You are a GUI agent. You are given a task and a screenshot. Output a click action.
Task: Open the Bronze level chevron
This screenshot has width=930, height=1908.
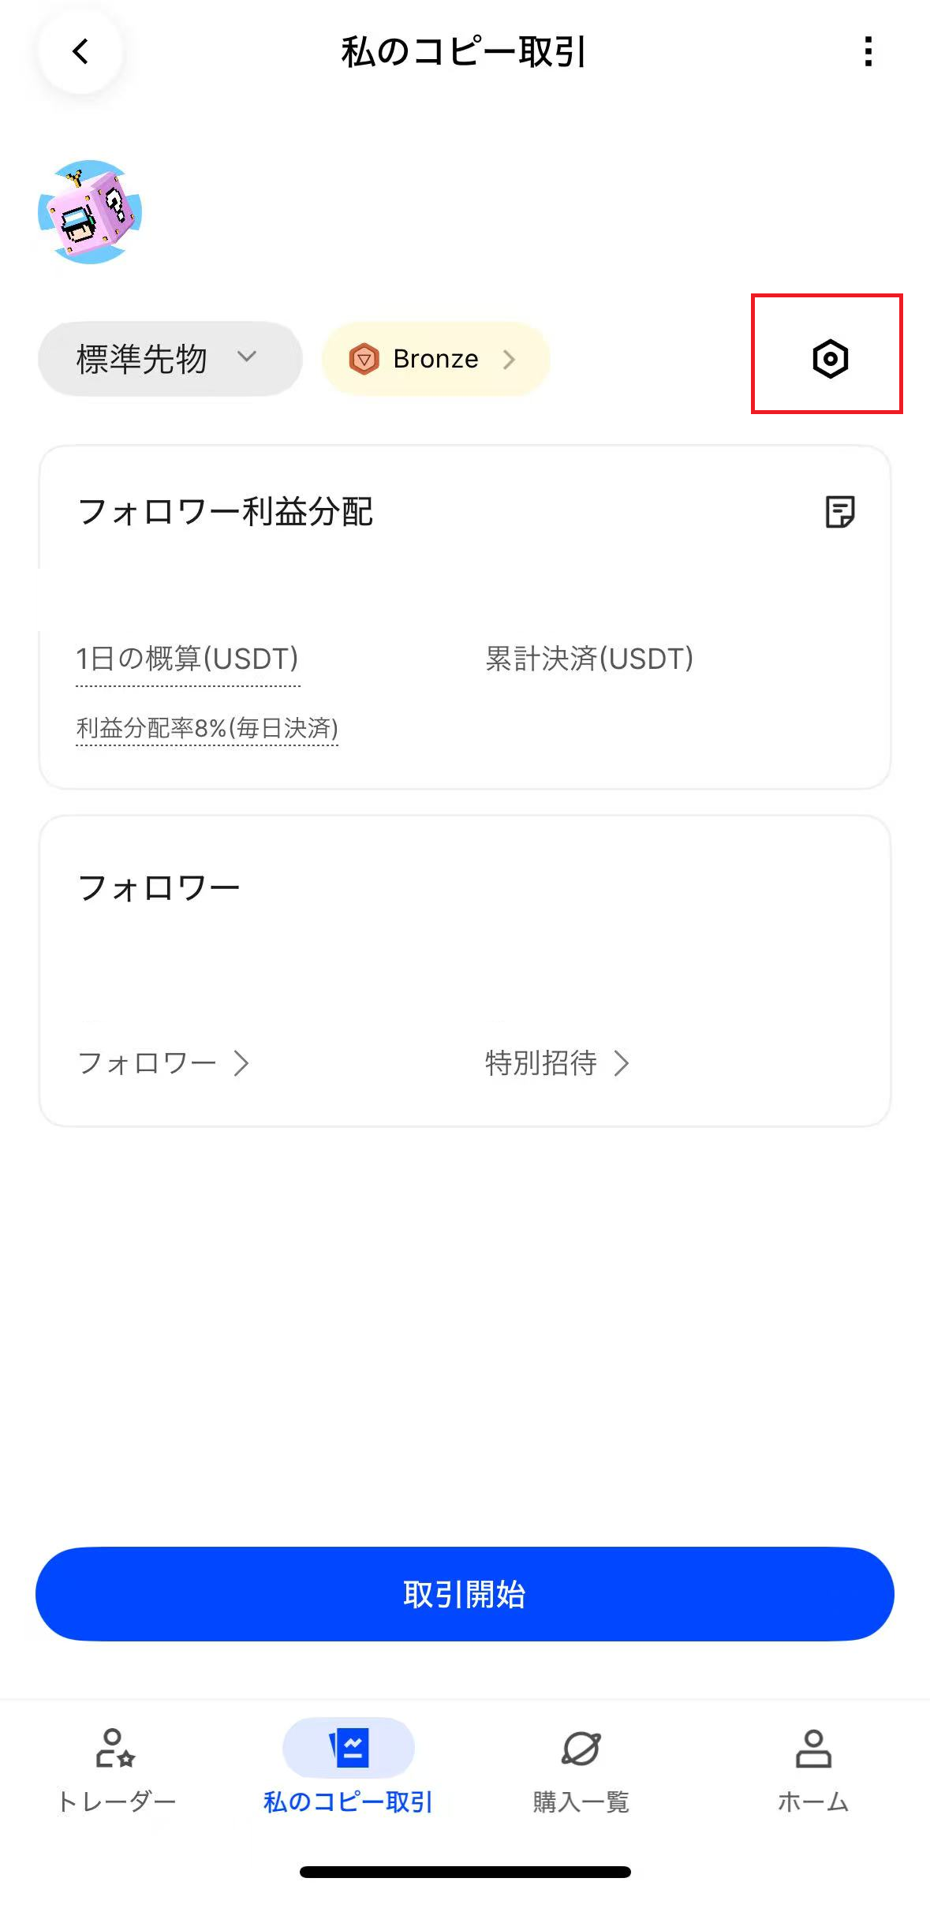(510, 360)
